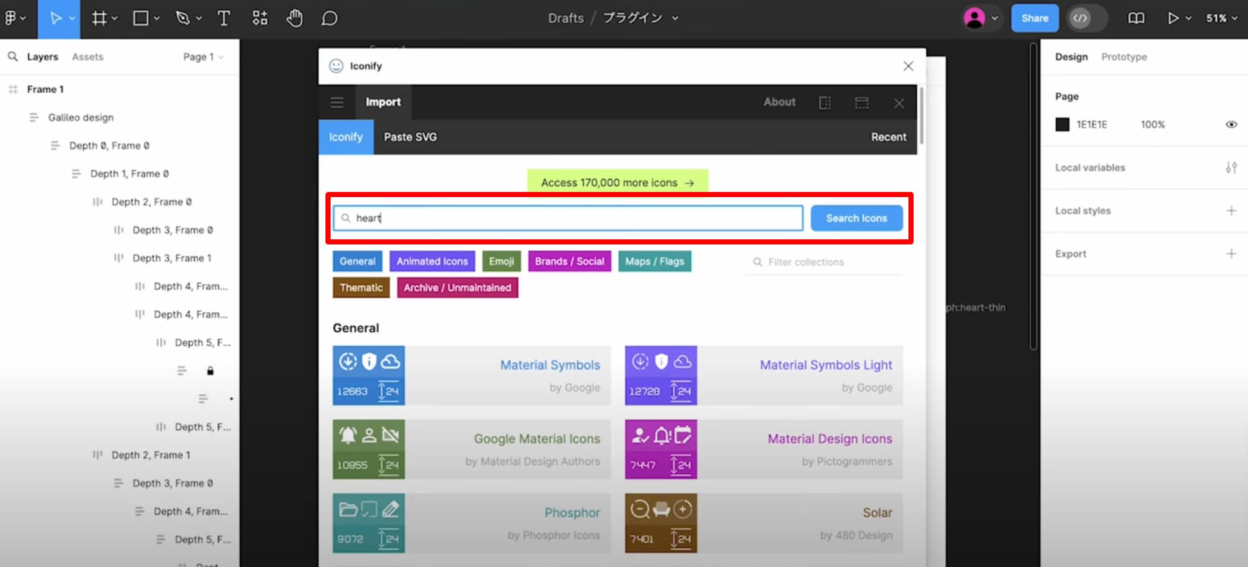This screenshot has height=567, width=1248.
Task: Filter by Archive / Unmaintained category
Action: (457, 287)
